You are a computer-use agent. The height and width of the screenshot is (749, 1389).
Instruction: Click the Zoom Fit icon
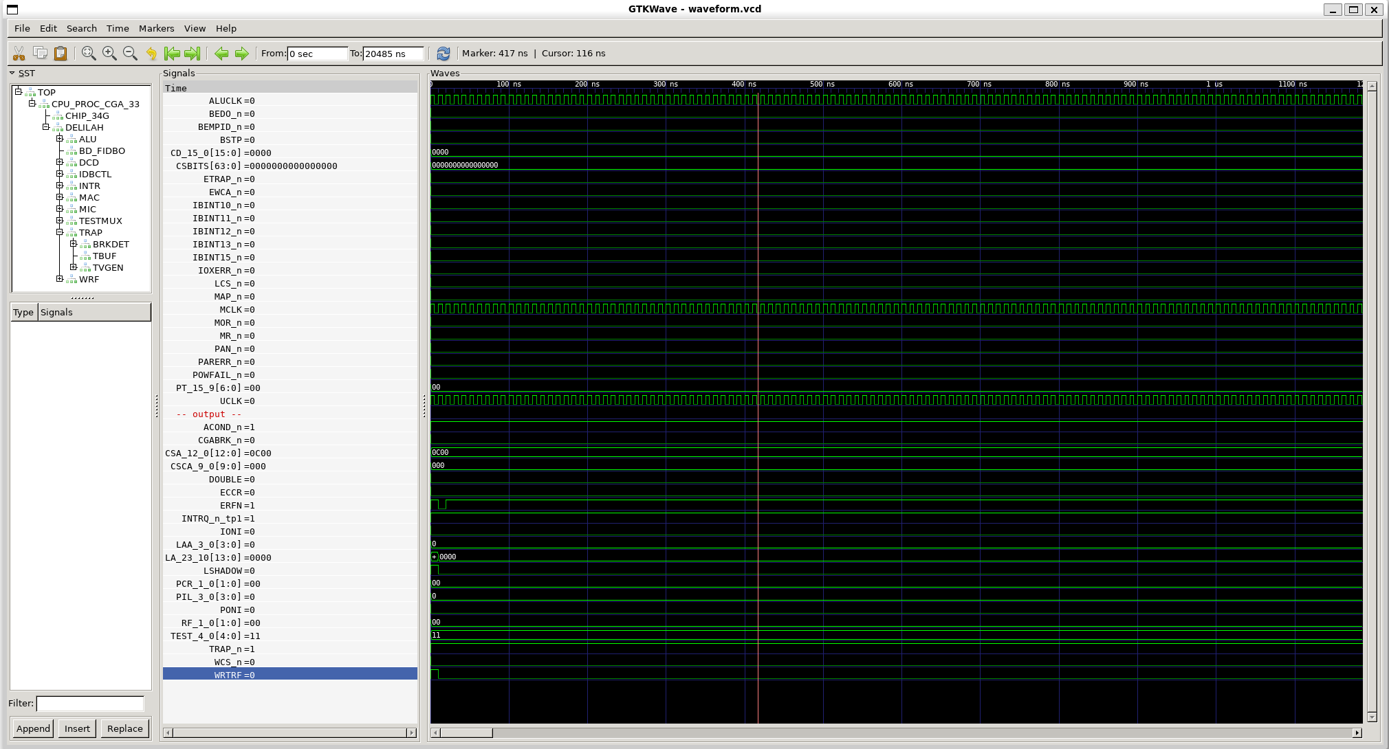(x=89, y=54)
